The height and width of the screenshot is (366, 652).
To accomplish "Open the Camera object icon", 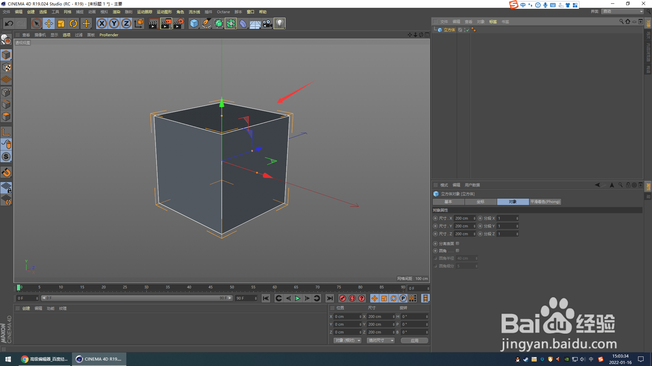I will [x=267, y=23].
